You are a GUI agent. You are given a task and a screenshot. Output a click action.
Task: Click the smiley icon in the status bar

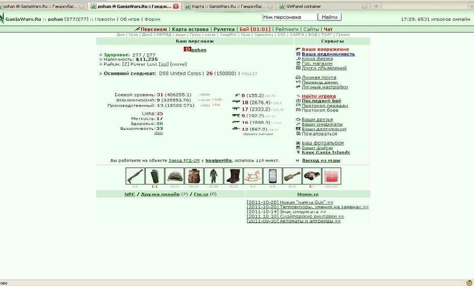(469, 283)
